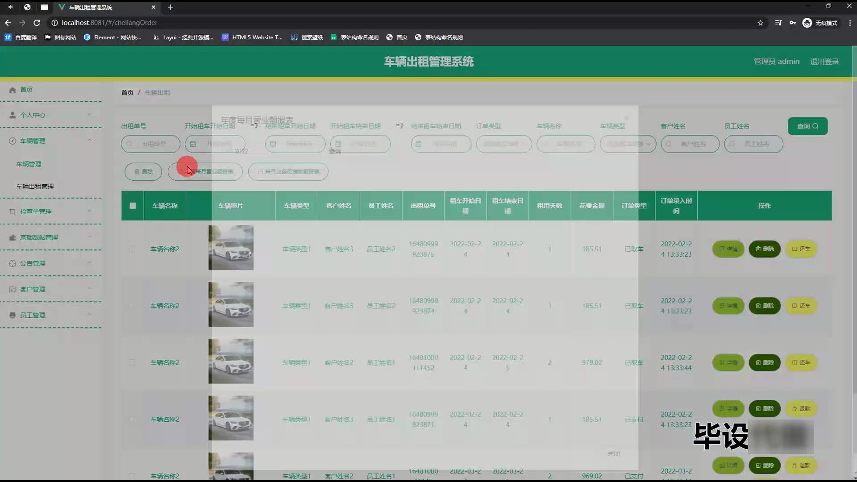Expand the 客户管理 menu chevron
Screen dimensions: 857x482
[x=89, y=289]
